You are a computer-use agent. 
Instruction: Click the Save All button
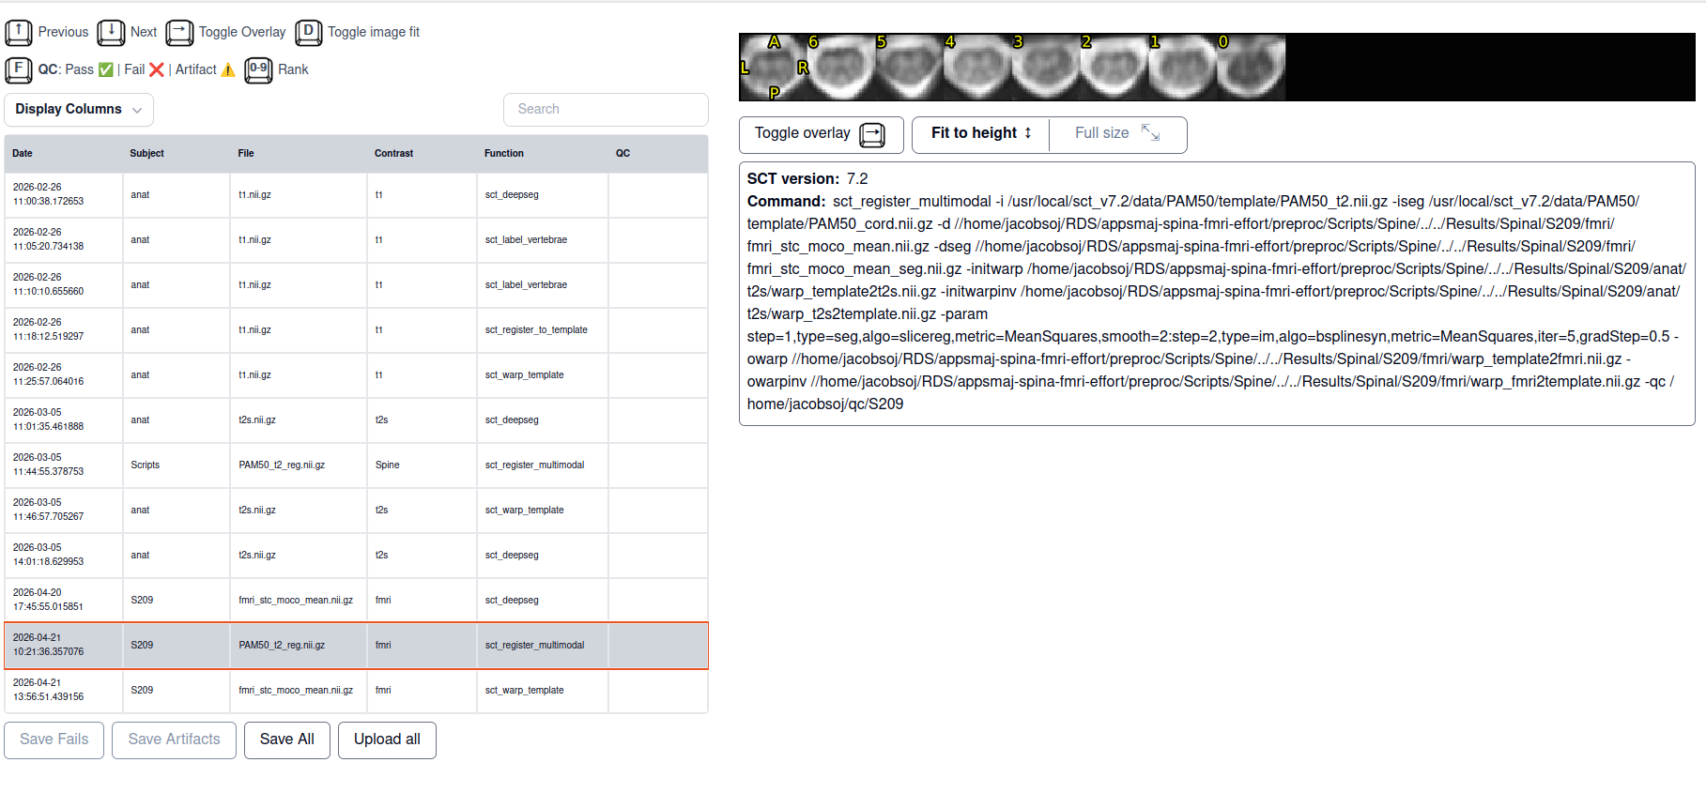286,740
